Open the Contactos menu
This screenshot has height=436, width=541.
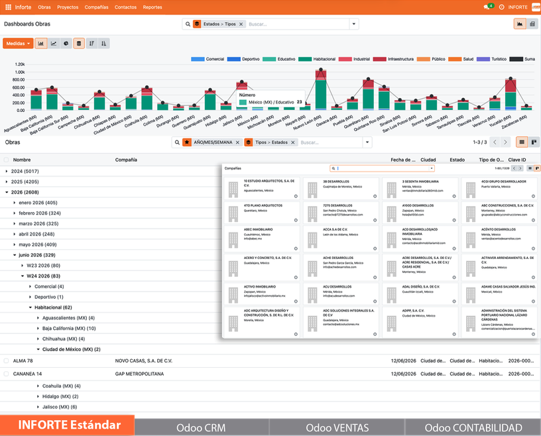pos(125,7)
